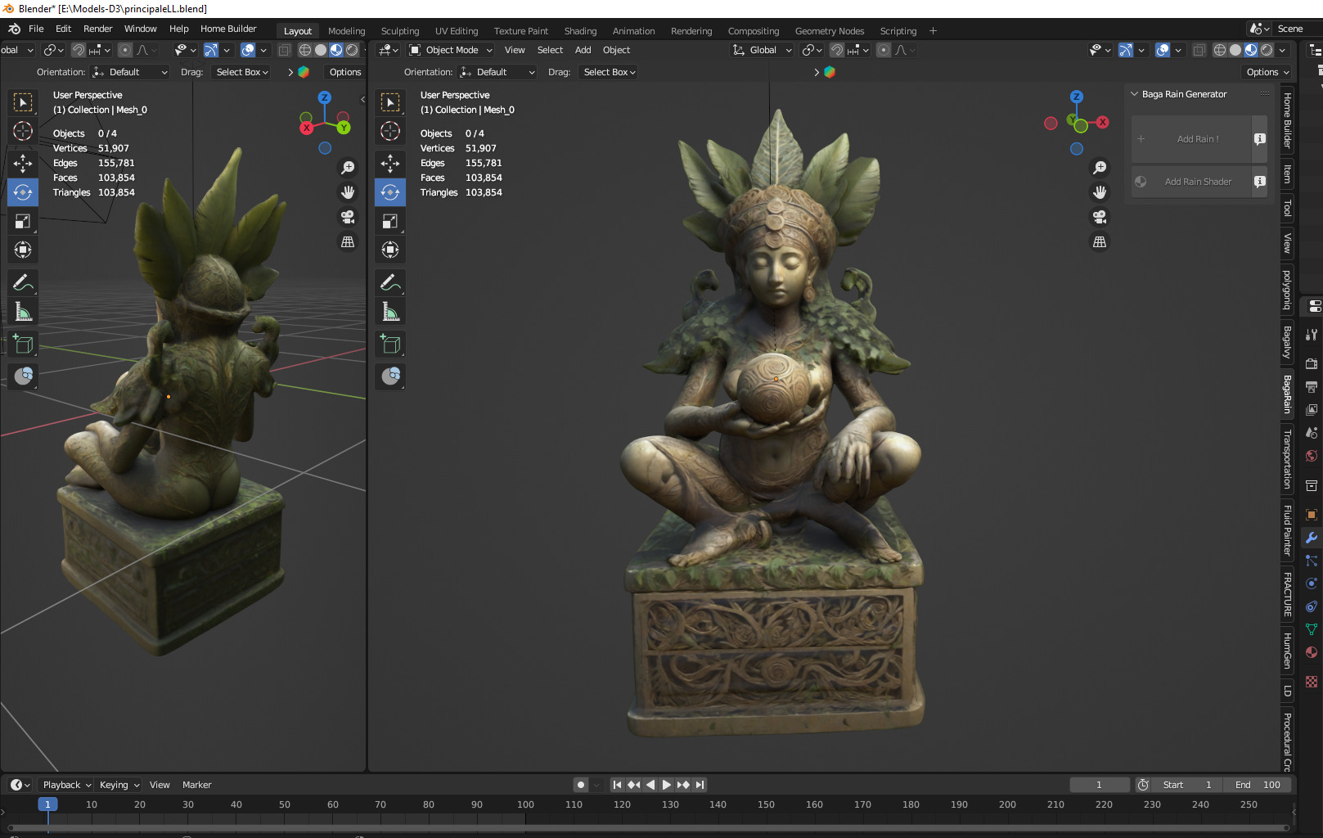Switch to the Geometry Nodes workspace tab
The image size is (1323, 838).
[x=830, y=31]
